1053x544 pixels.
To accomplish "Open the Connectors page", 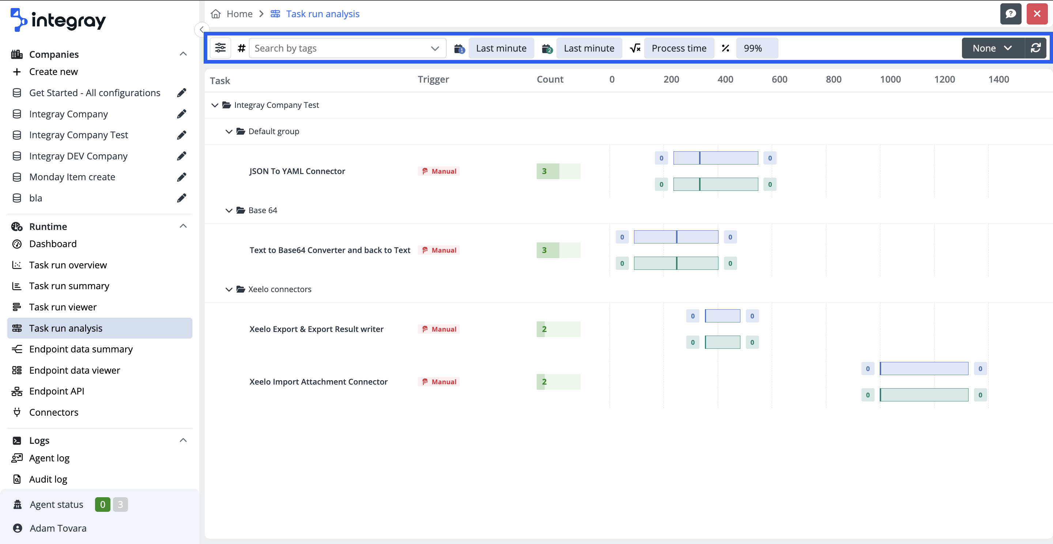I will [53, 412].
